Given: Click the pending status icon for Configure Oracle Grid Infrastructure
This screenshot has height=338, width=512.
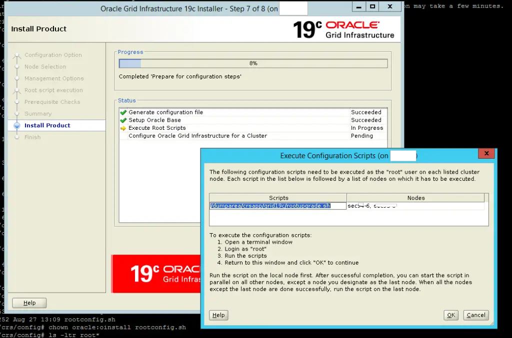Looking at the screenshot, I should (x=123, y=136).
